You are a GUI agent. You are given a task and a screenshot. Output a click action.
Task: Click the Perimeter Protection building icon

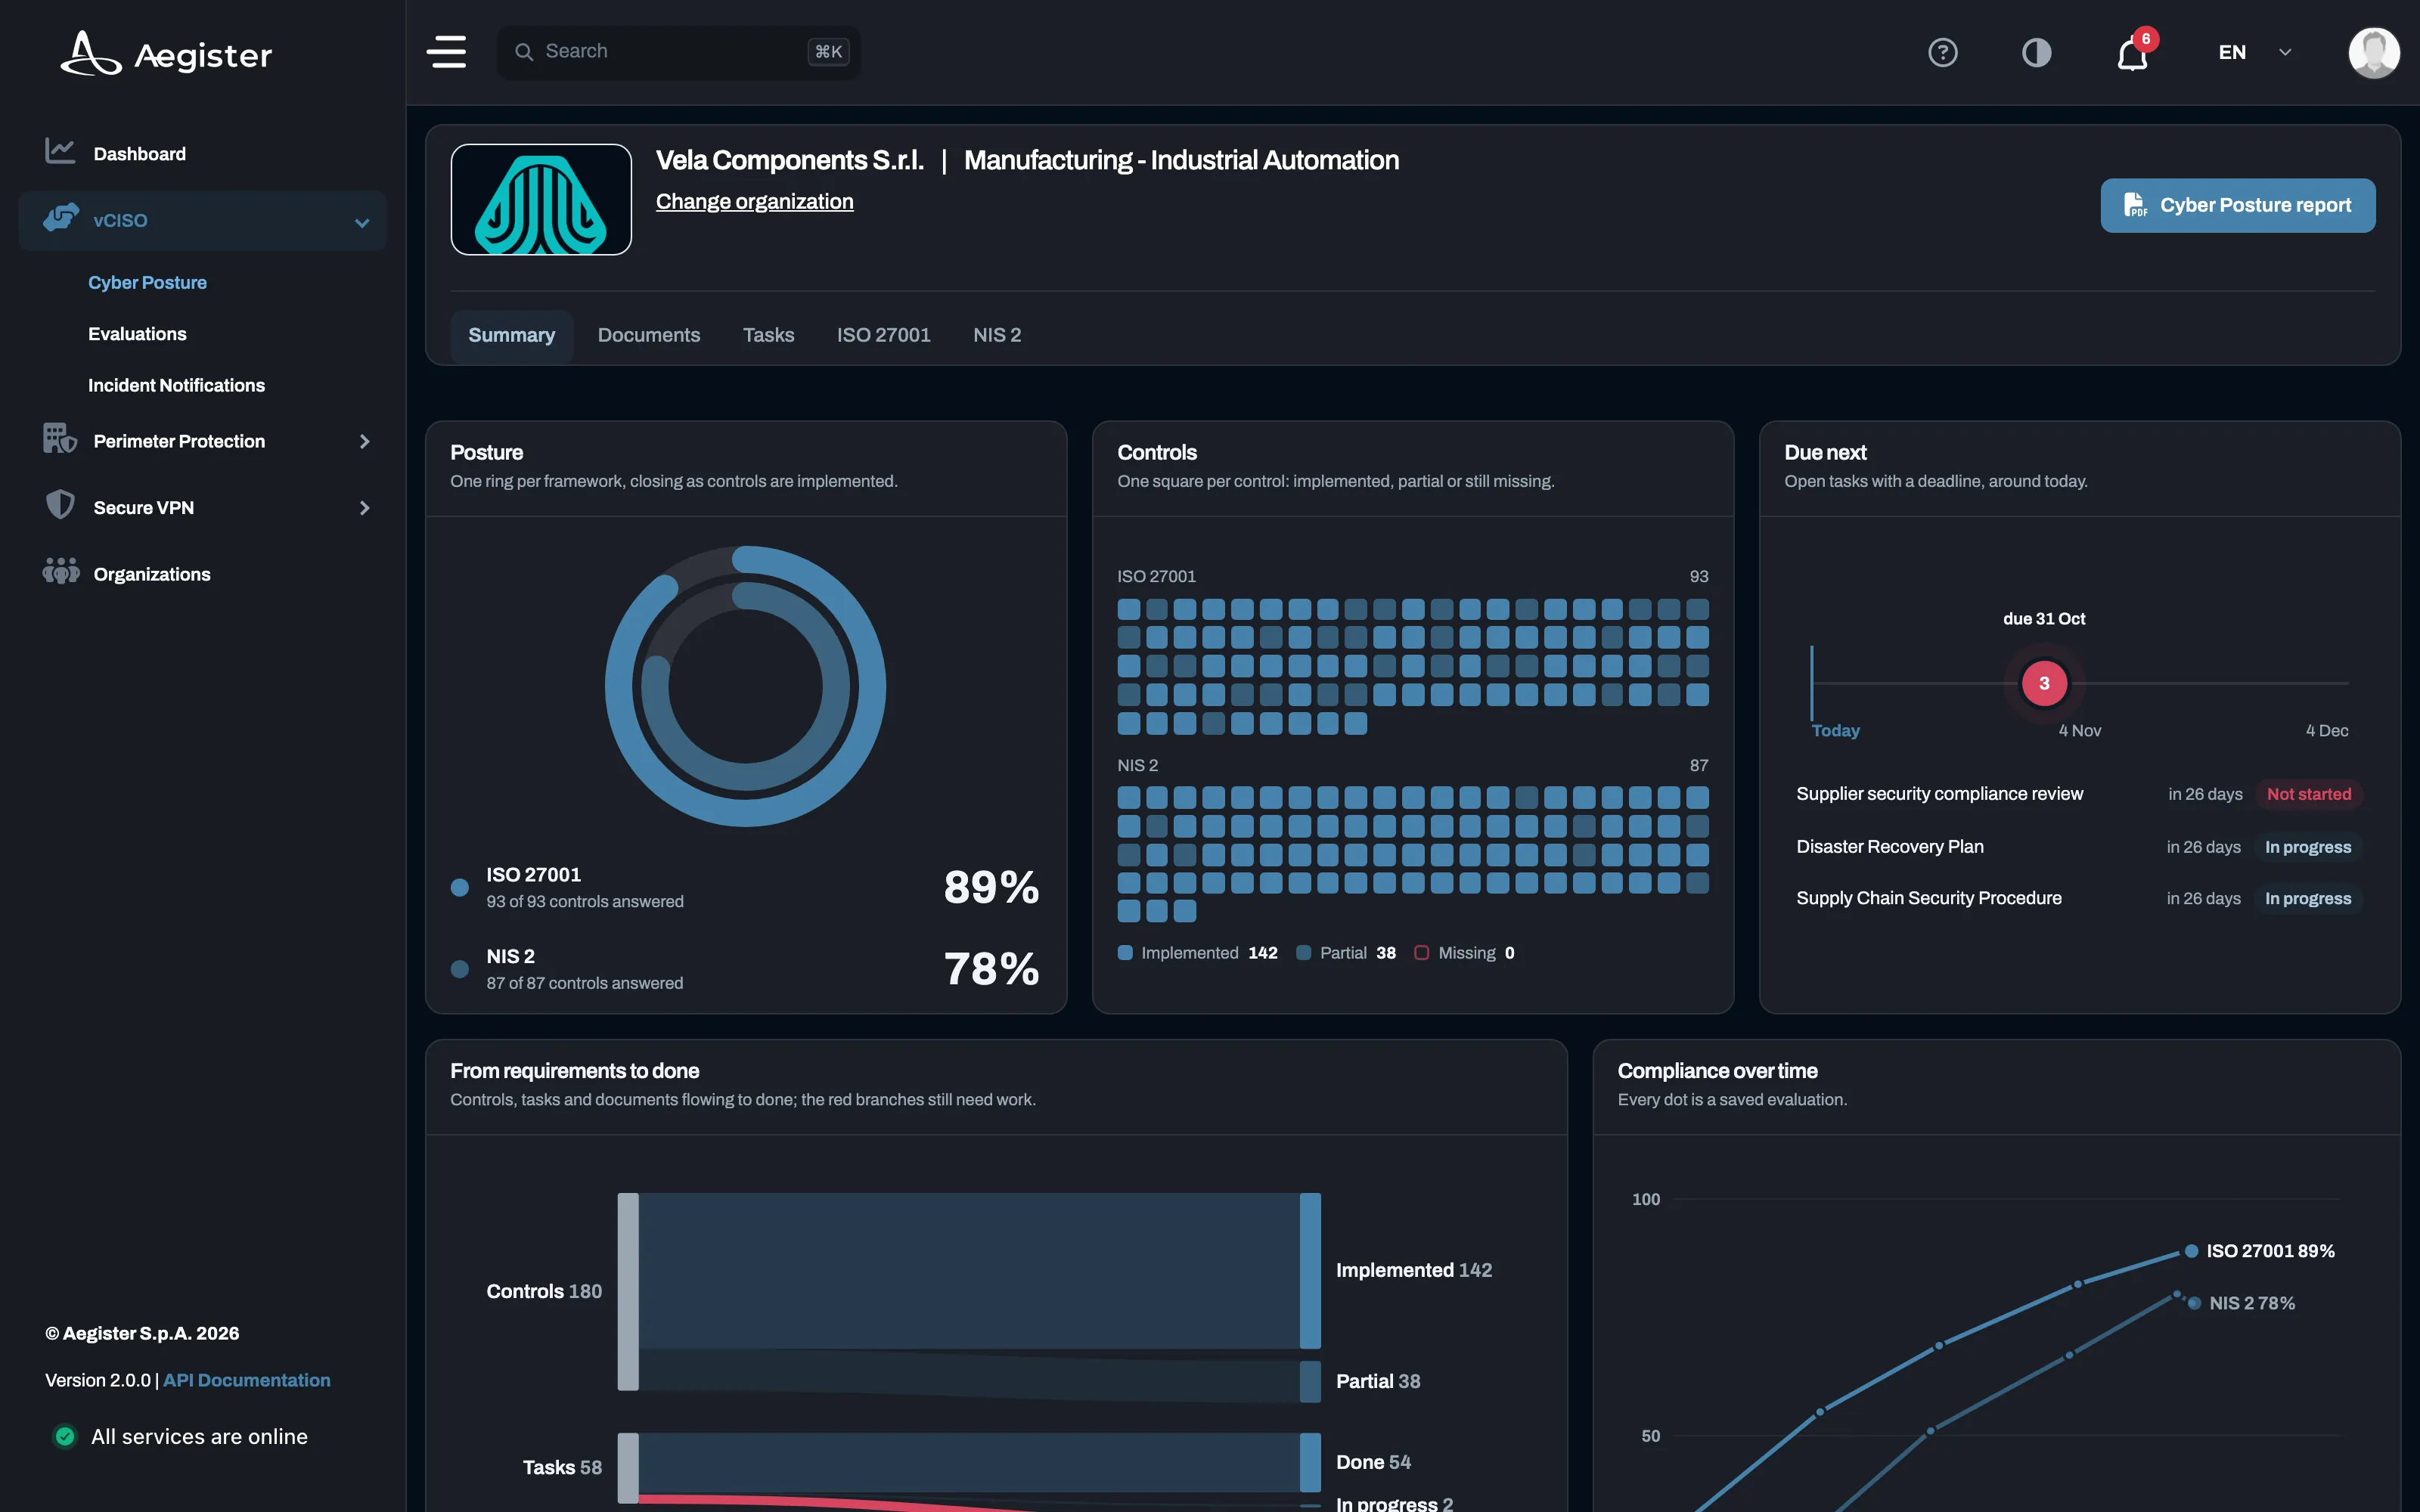pyautogui.click(x=60, y=438)
